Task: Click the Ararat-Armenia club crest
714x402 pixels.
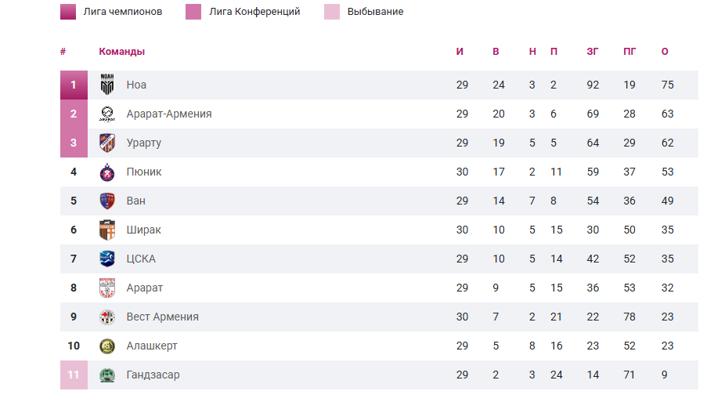Action: pos(107,114)
